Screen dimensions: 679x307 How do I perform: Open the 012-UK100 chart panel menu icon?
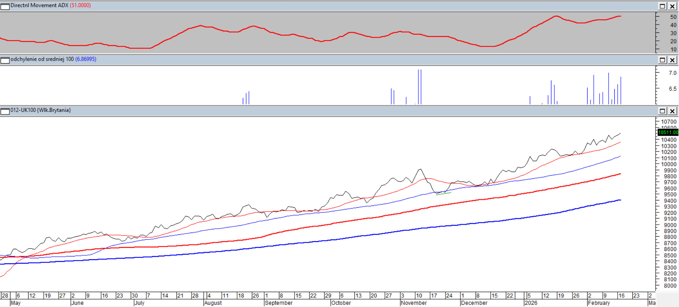point(5,111)
